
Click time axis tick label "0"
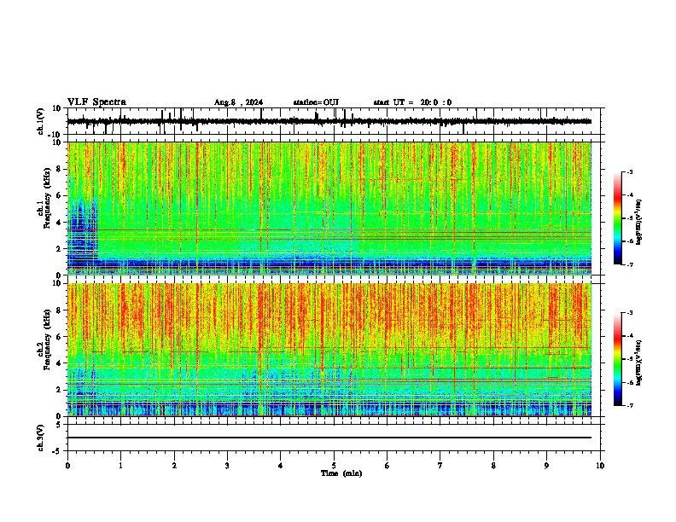67,466
